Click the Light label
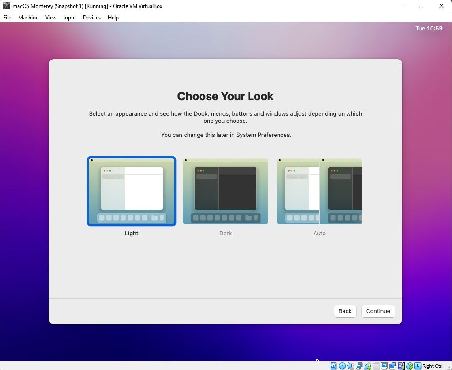 click(x=132, y=233)
